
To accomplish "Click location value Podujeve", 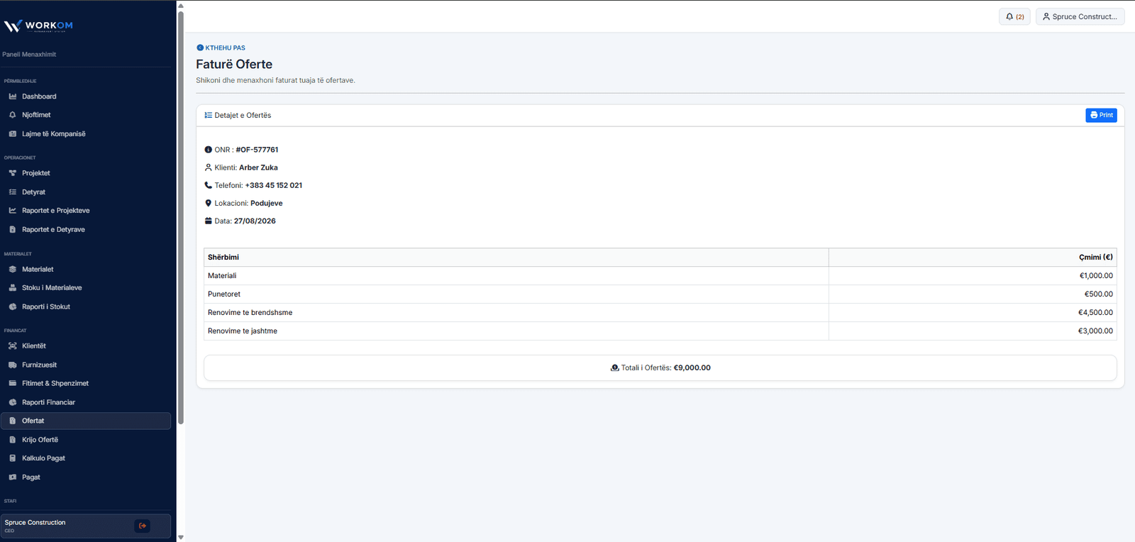I will coord(267,203).
